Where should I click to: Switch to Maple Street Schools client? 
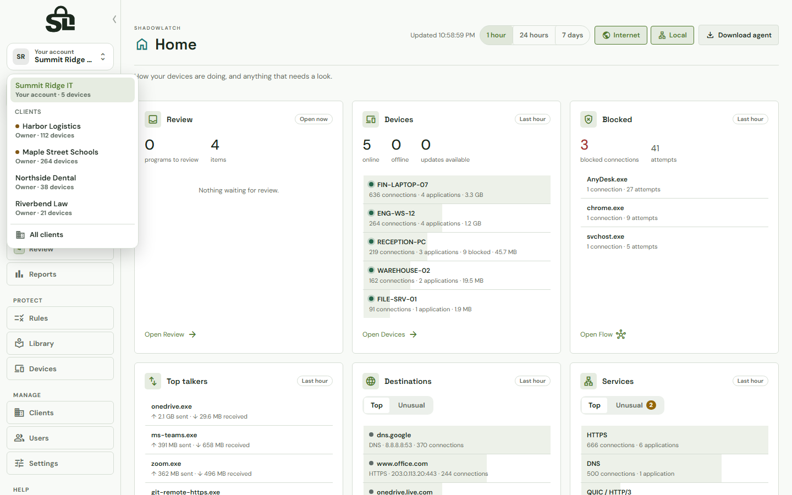[73, 156]
